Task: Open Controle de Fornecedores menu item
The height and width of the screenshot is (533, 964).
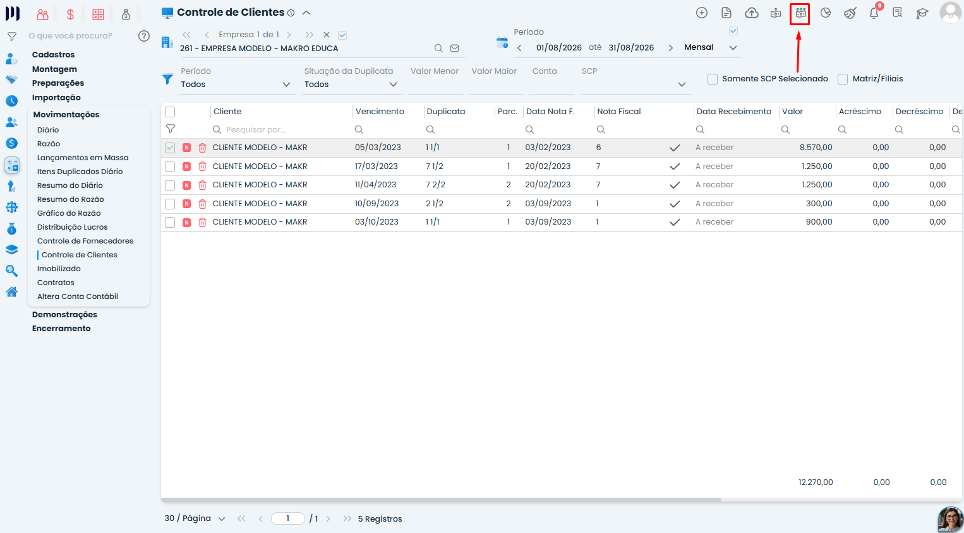Action: click(x=85, y=241)
